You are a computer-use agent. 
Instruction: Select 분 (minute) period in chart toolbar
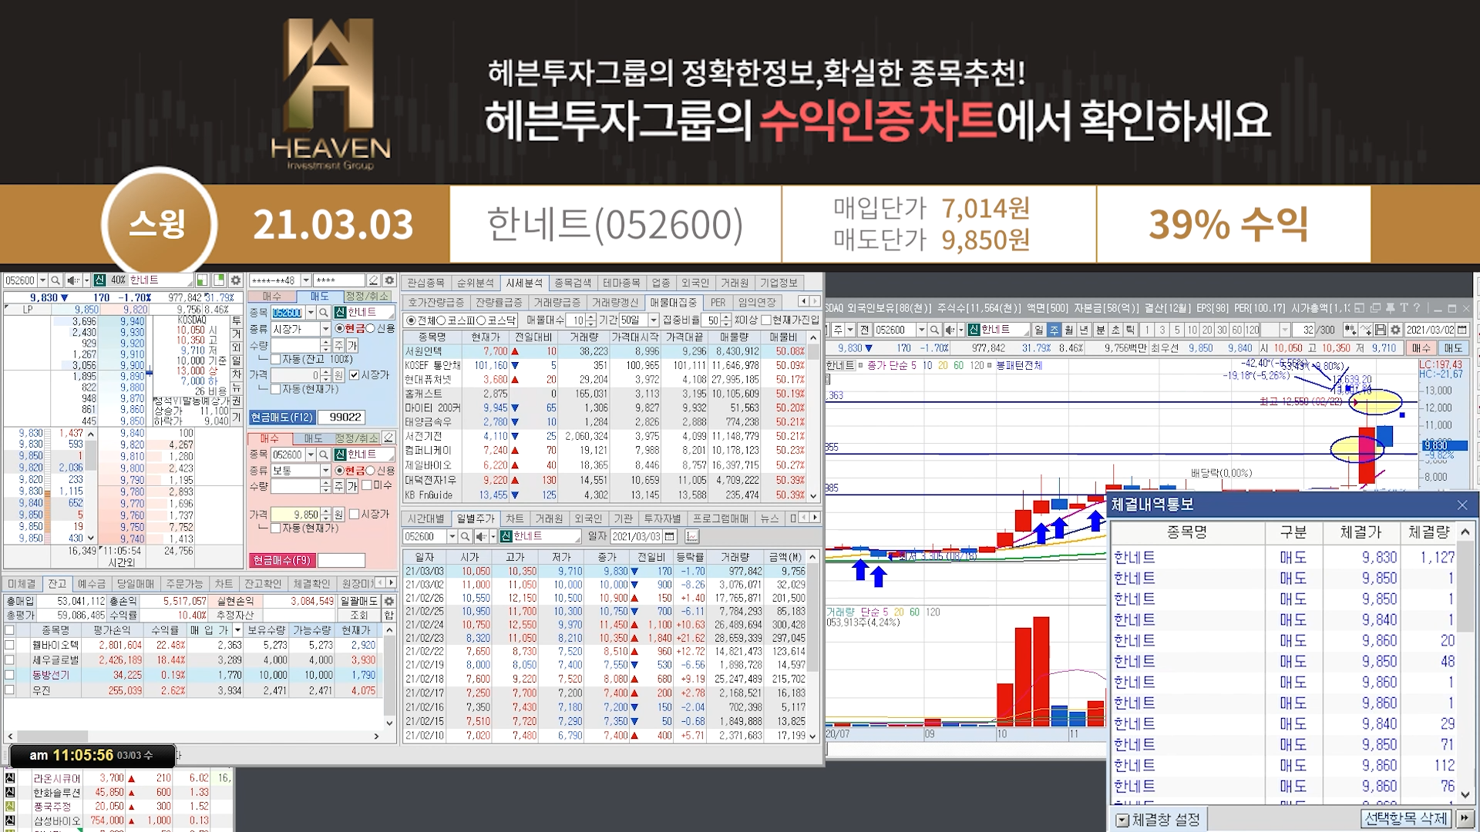(x=1100, y=330)
